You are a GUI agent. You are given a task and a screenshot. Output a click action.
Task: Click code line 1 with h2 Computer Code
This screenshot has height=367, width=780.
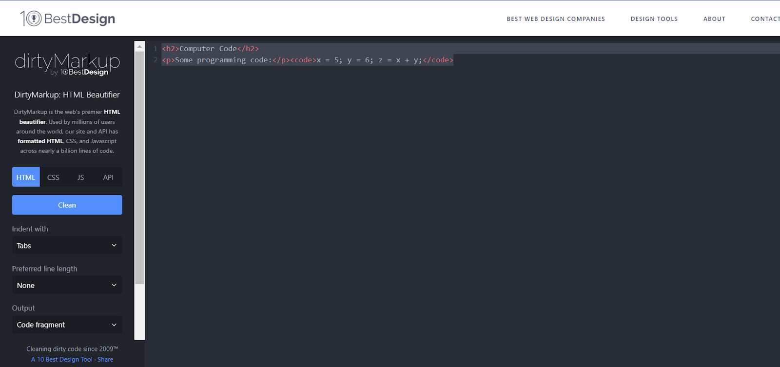210,49
